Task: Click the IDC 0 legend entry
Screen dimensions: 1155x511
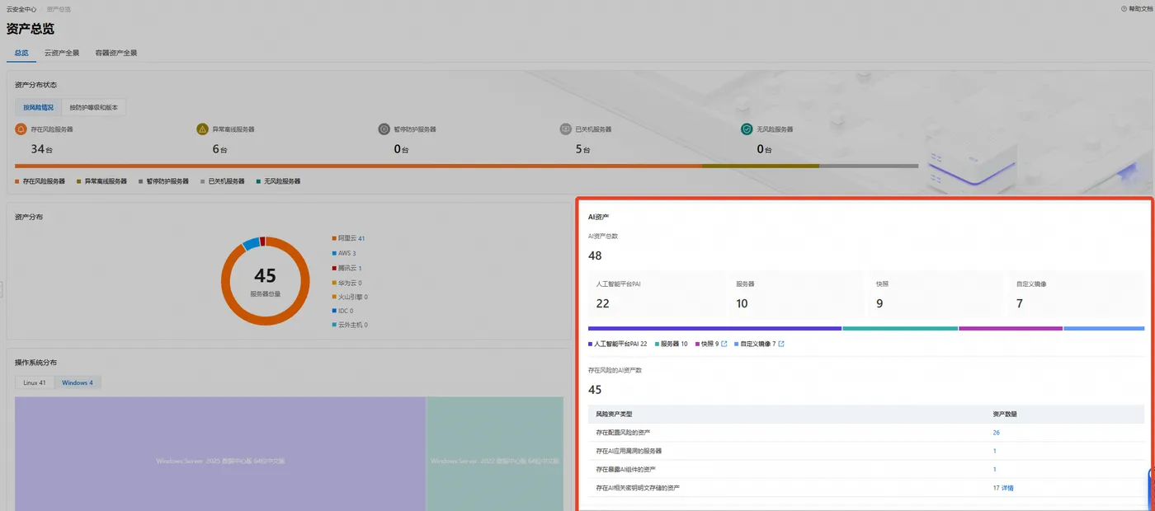Action: pos(343,311)
